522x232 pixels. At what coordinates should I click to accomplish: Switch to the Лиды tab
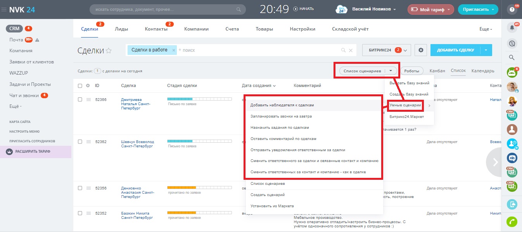click(121, 29)
